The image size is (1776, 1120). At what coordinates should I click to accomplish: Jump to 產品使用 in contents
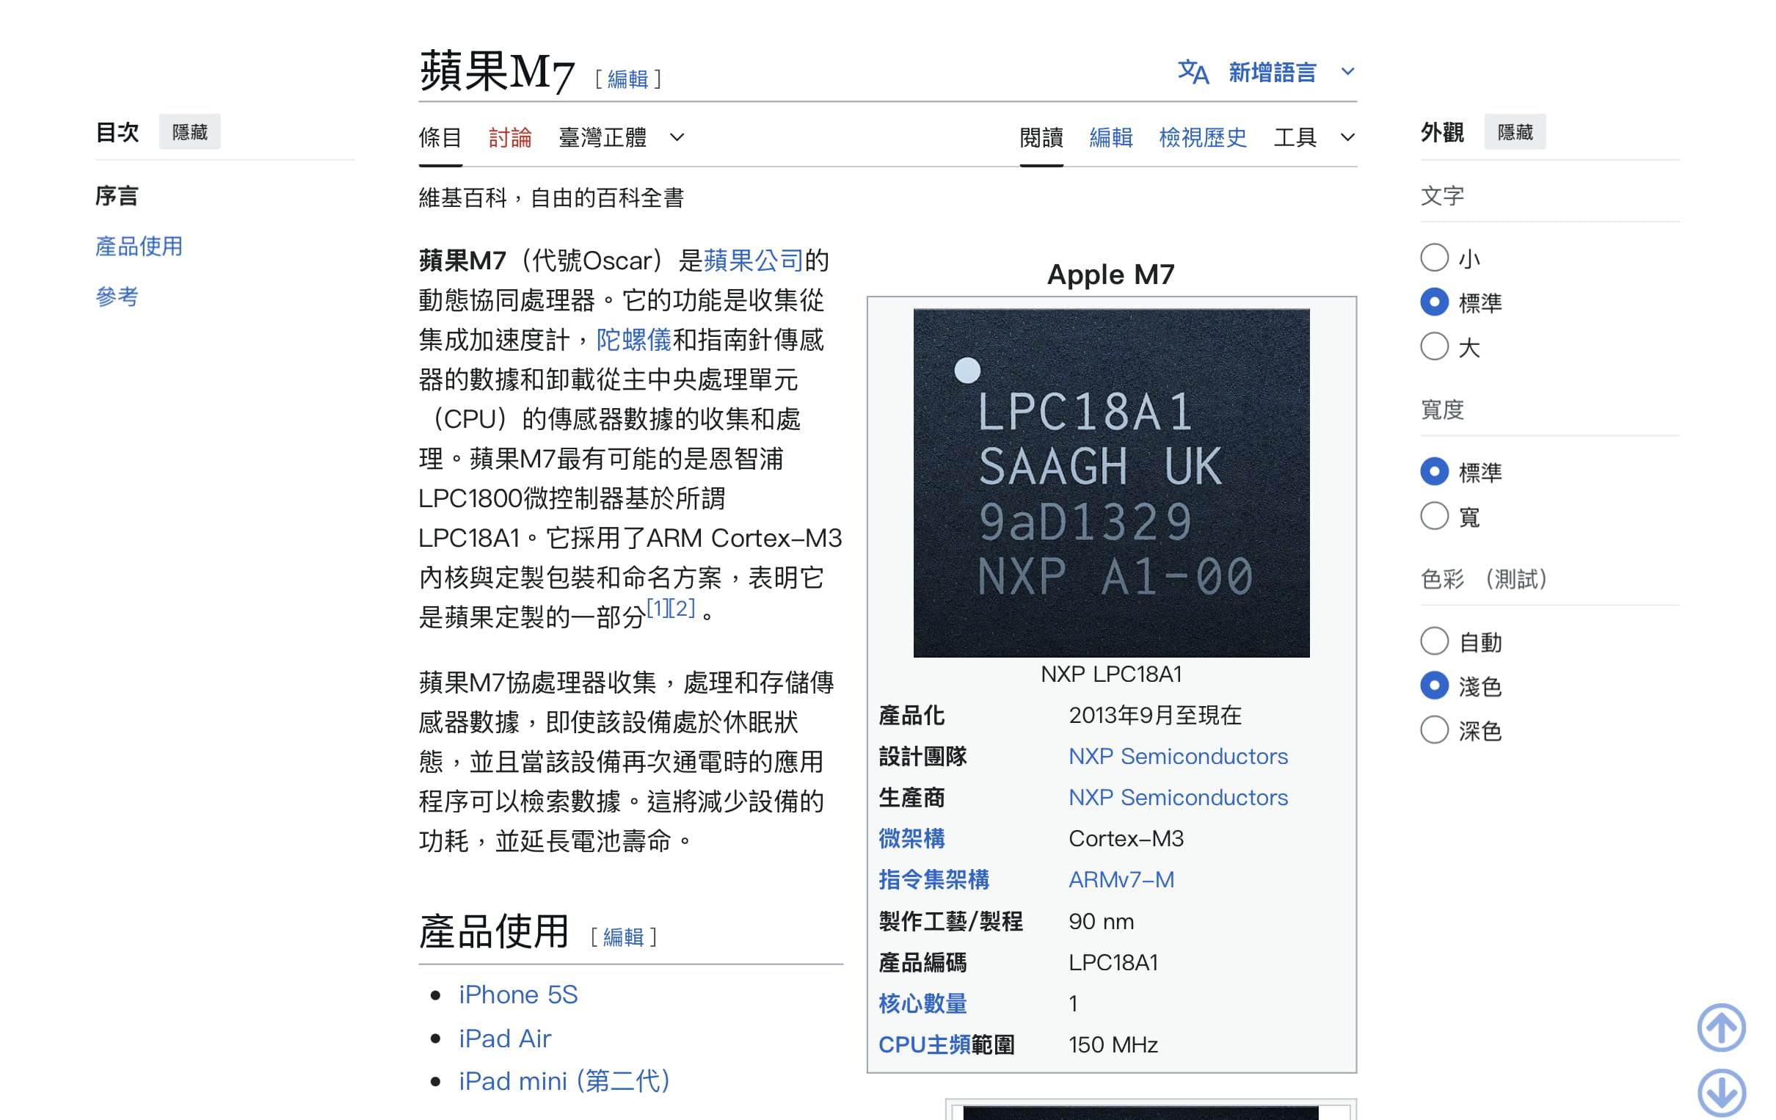(x=139, y=247)
